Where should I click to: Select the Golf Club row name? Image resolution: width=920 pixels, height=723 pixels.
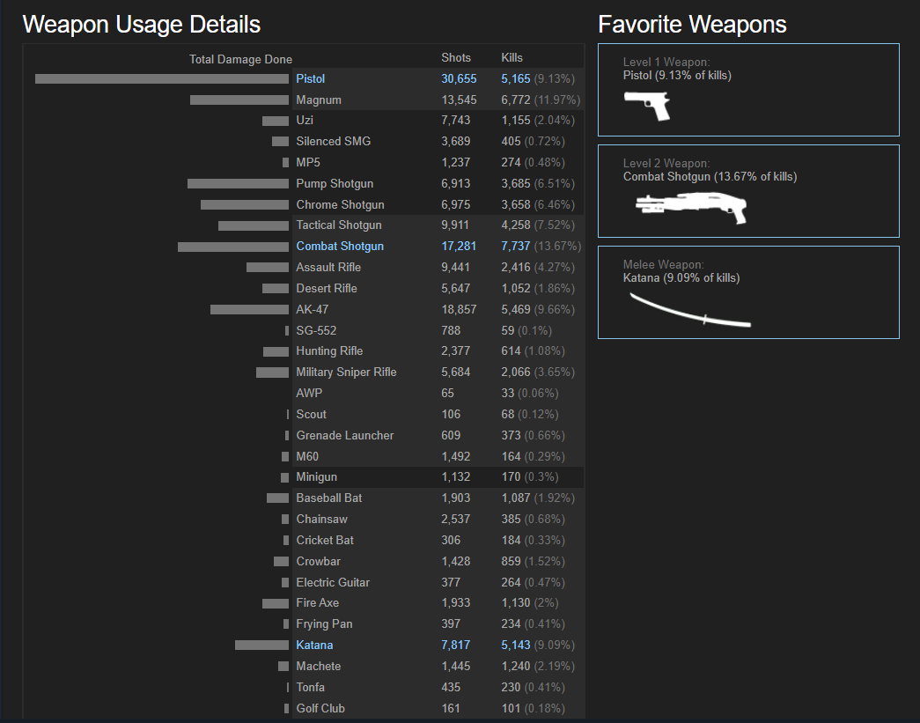coord(320,709)
